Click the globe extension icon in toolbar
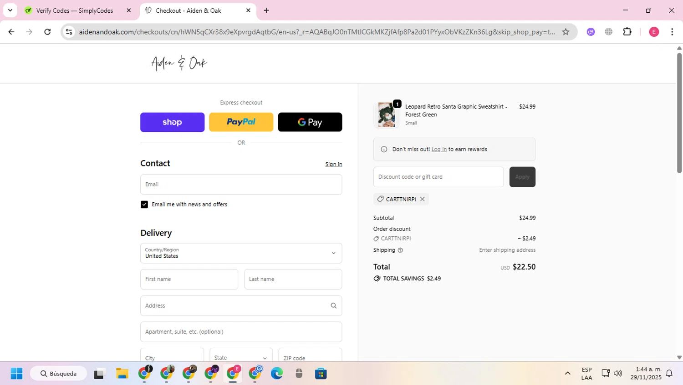Viewport: 683px width, 385px height. (609, 32)
